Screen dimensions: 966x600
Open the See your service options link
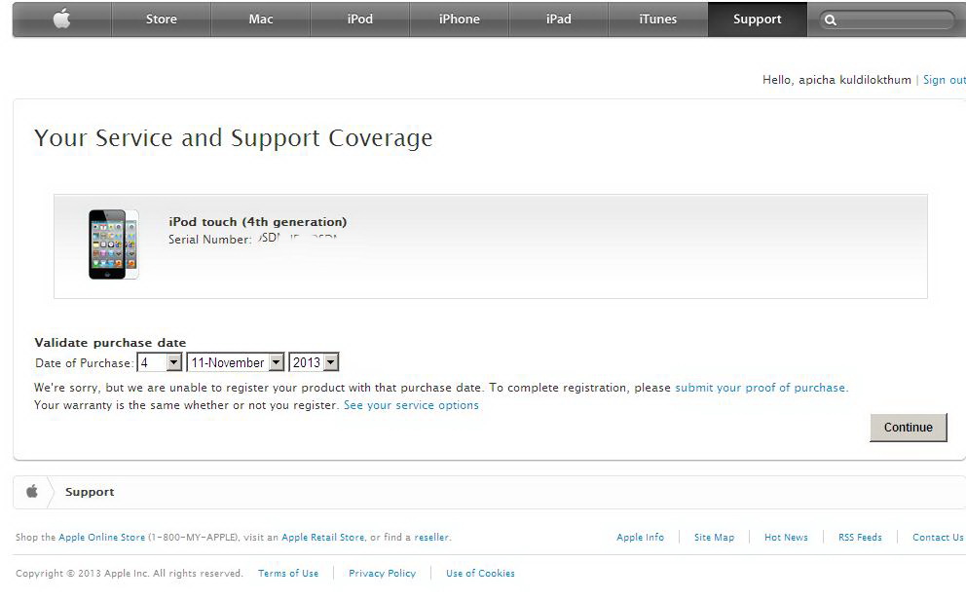click(x=411, y=405)
